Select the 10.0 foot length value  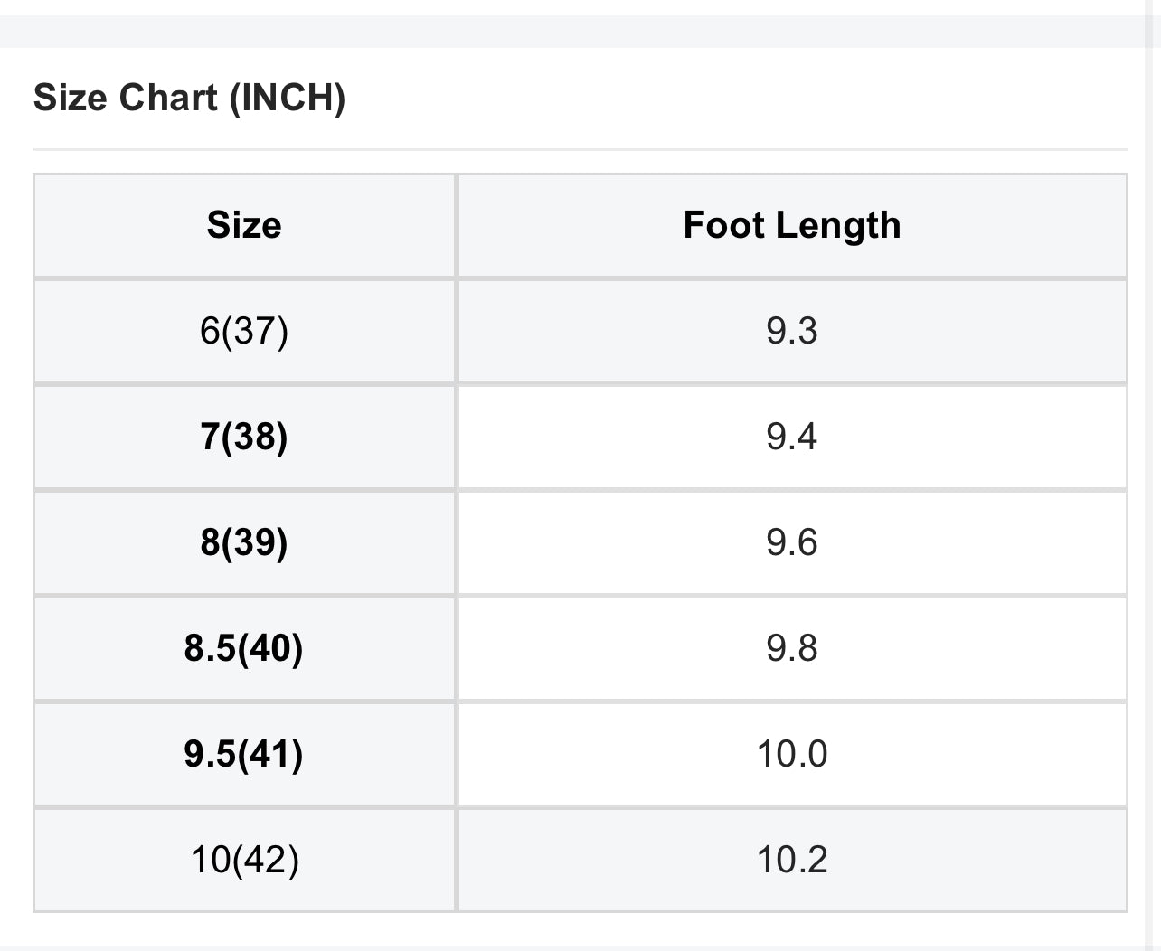click(792, 754)
